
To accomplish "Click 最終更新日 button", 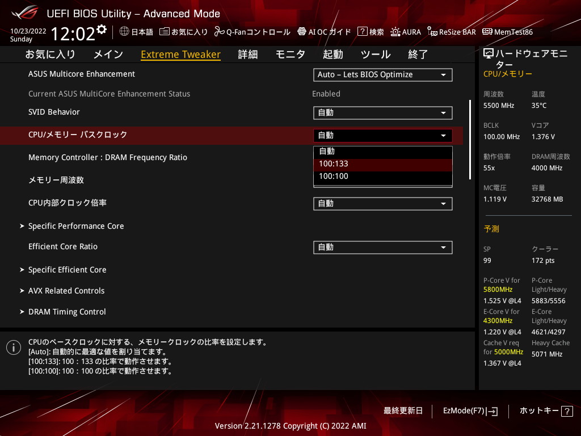I will point(403,411).
